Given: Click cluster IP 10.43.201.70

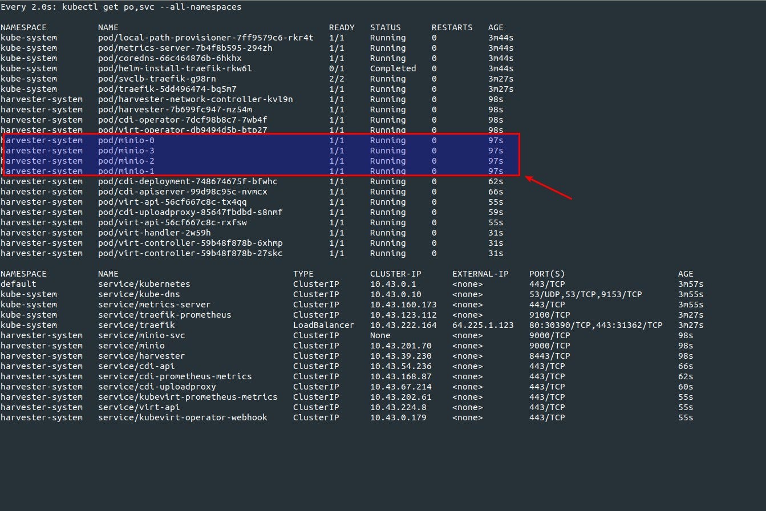Looking at the screenshot, I should tap(400, 346).
